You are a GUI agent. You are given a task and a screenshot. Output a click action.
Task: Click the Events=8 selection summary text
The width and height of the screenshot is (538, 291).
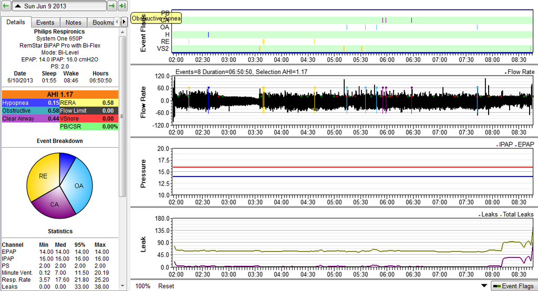point(241,72)
